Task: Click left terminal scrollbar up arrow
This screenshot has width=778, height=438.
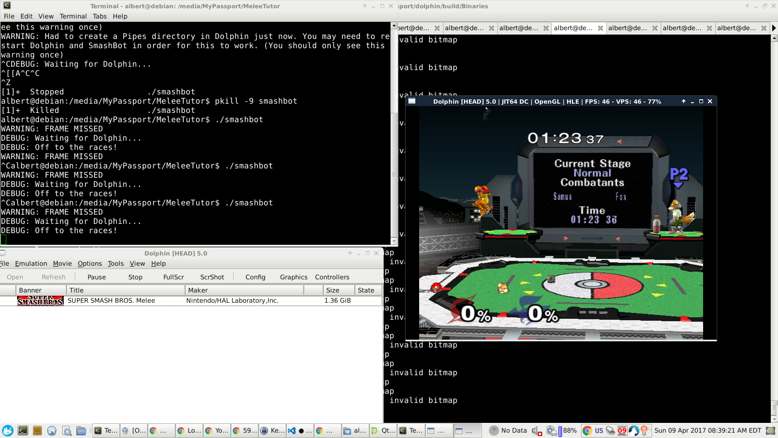Action: click(394, 25)
